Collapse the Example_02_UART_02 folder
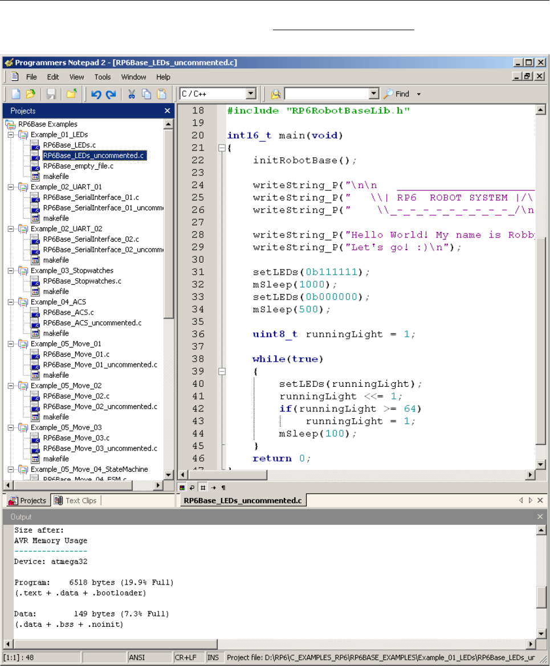 click(x=11, y=228)
